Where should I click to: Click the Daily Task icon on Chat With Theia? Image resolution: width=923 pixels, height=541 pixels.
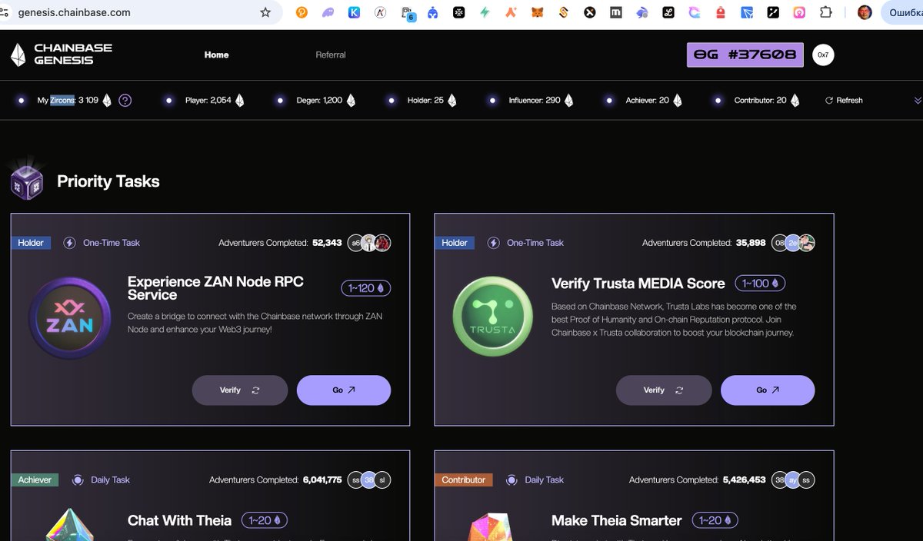click(78, 480)
